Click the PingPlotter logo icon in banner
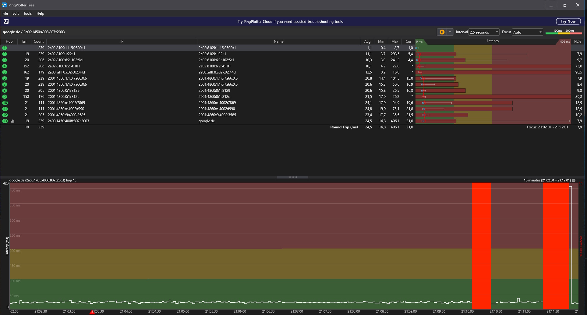The image size is (587, 315). click(x=6, y=21)
